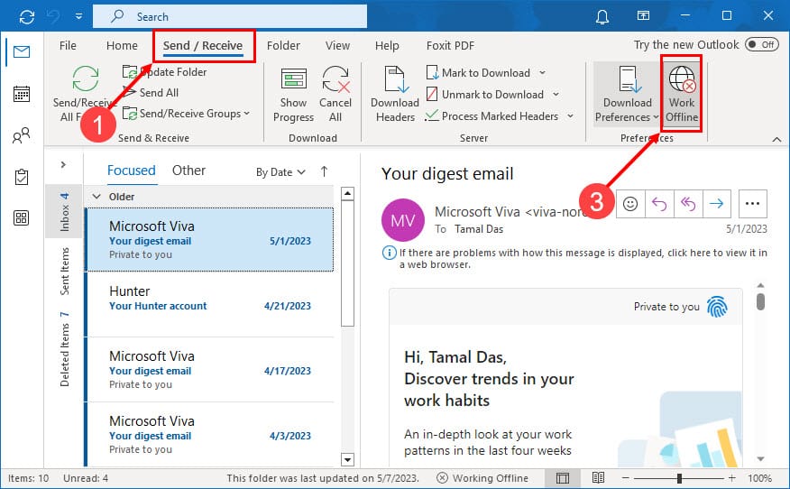Screen dimensions: 790x489
Task: Select the Inbox folder in collapsed pane
Action: click(64, 212)
